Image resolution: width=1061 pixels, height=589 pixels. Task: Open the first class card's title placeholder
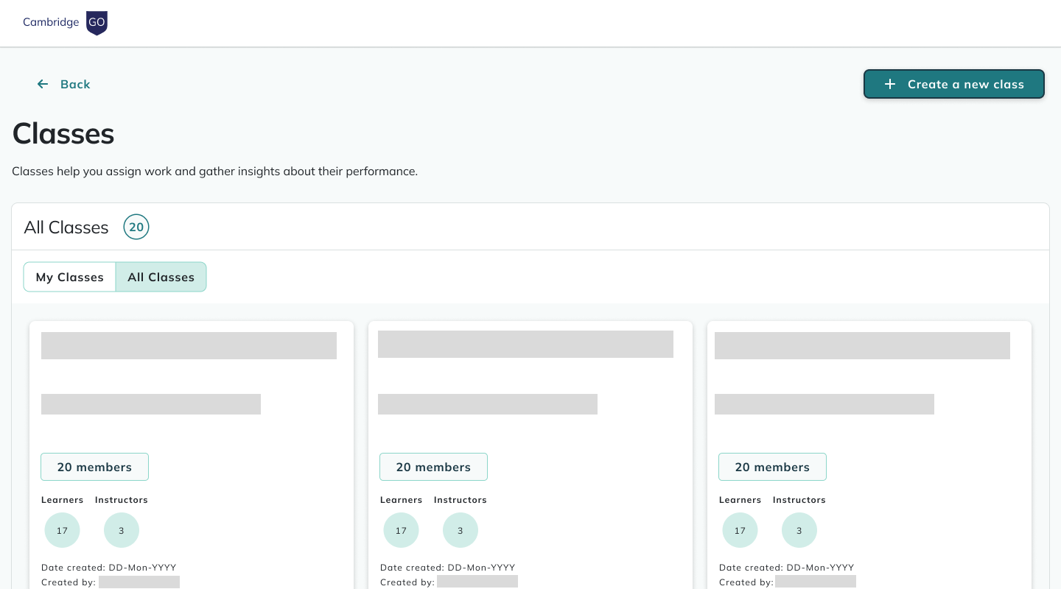189,345
